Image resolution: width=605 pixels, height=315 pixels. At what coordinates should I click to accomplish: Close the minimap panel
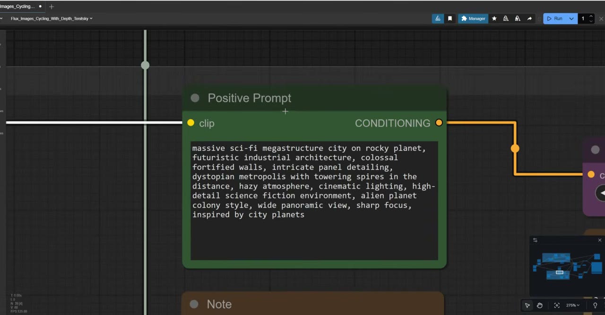pyautogui.click(x=600, y=240)
